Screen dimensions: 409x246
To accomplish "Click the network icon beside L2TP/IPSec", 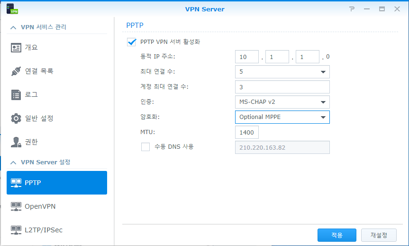I will point(16,230).
